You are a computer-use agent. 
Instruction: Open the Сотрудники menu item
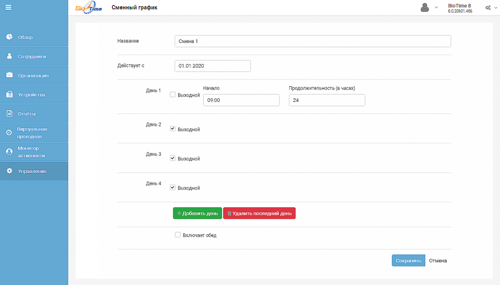coord(34,57)
